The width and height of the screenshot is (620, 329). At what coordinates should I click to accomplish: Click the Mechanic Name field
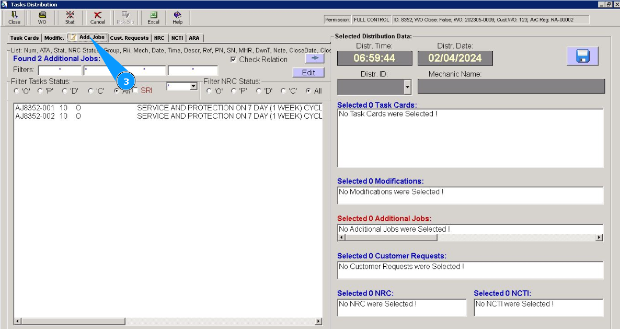coord(511,87)
